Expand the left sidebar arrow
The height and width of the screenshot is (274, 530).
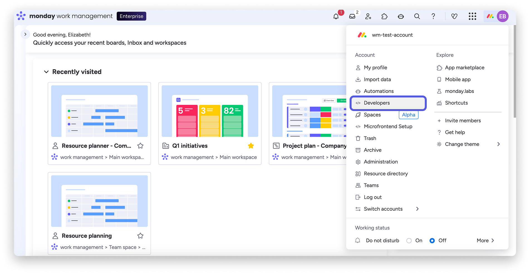tap(25, 34)
